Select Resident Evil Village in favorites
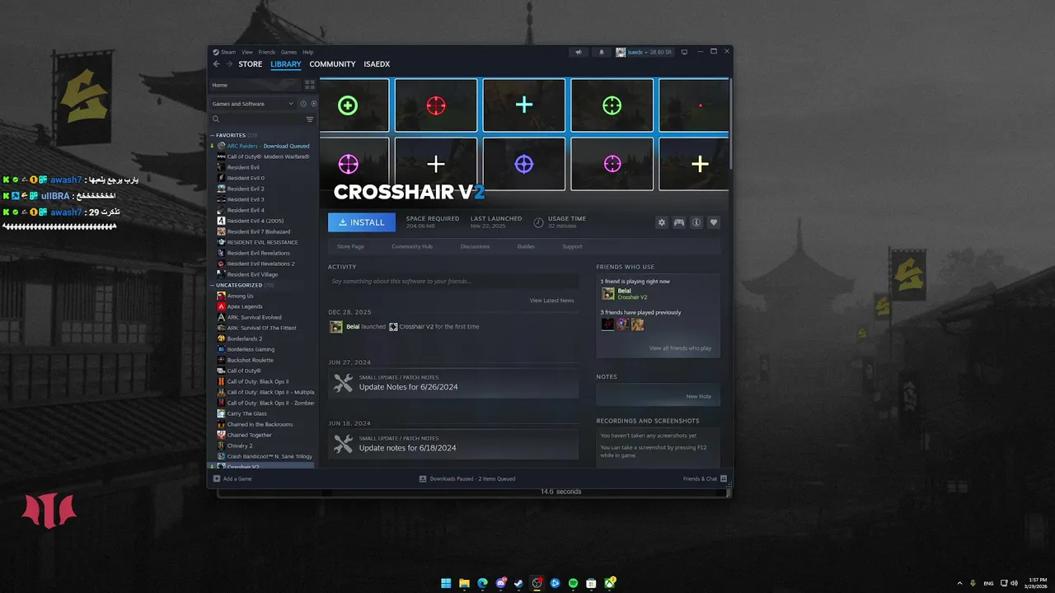The image size is (1055, 593). click(x=263, y=274)
